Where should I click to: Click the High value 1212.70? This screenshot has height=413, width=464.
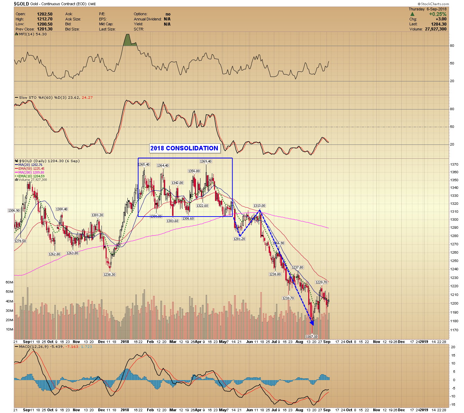pyautogui.click(x=45, y=19)
